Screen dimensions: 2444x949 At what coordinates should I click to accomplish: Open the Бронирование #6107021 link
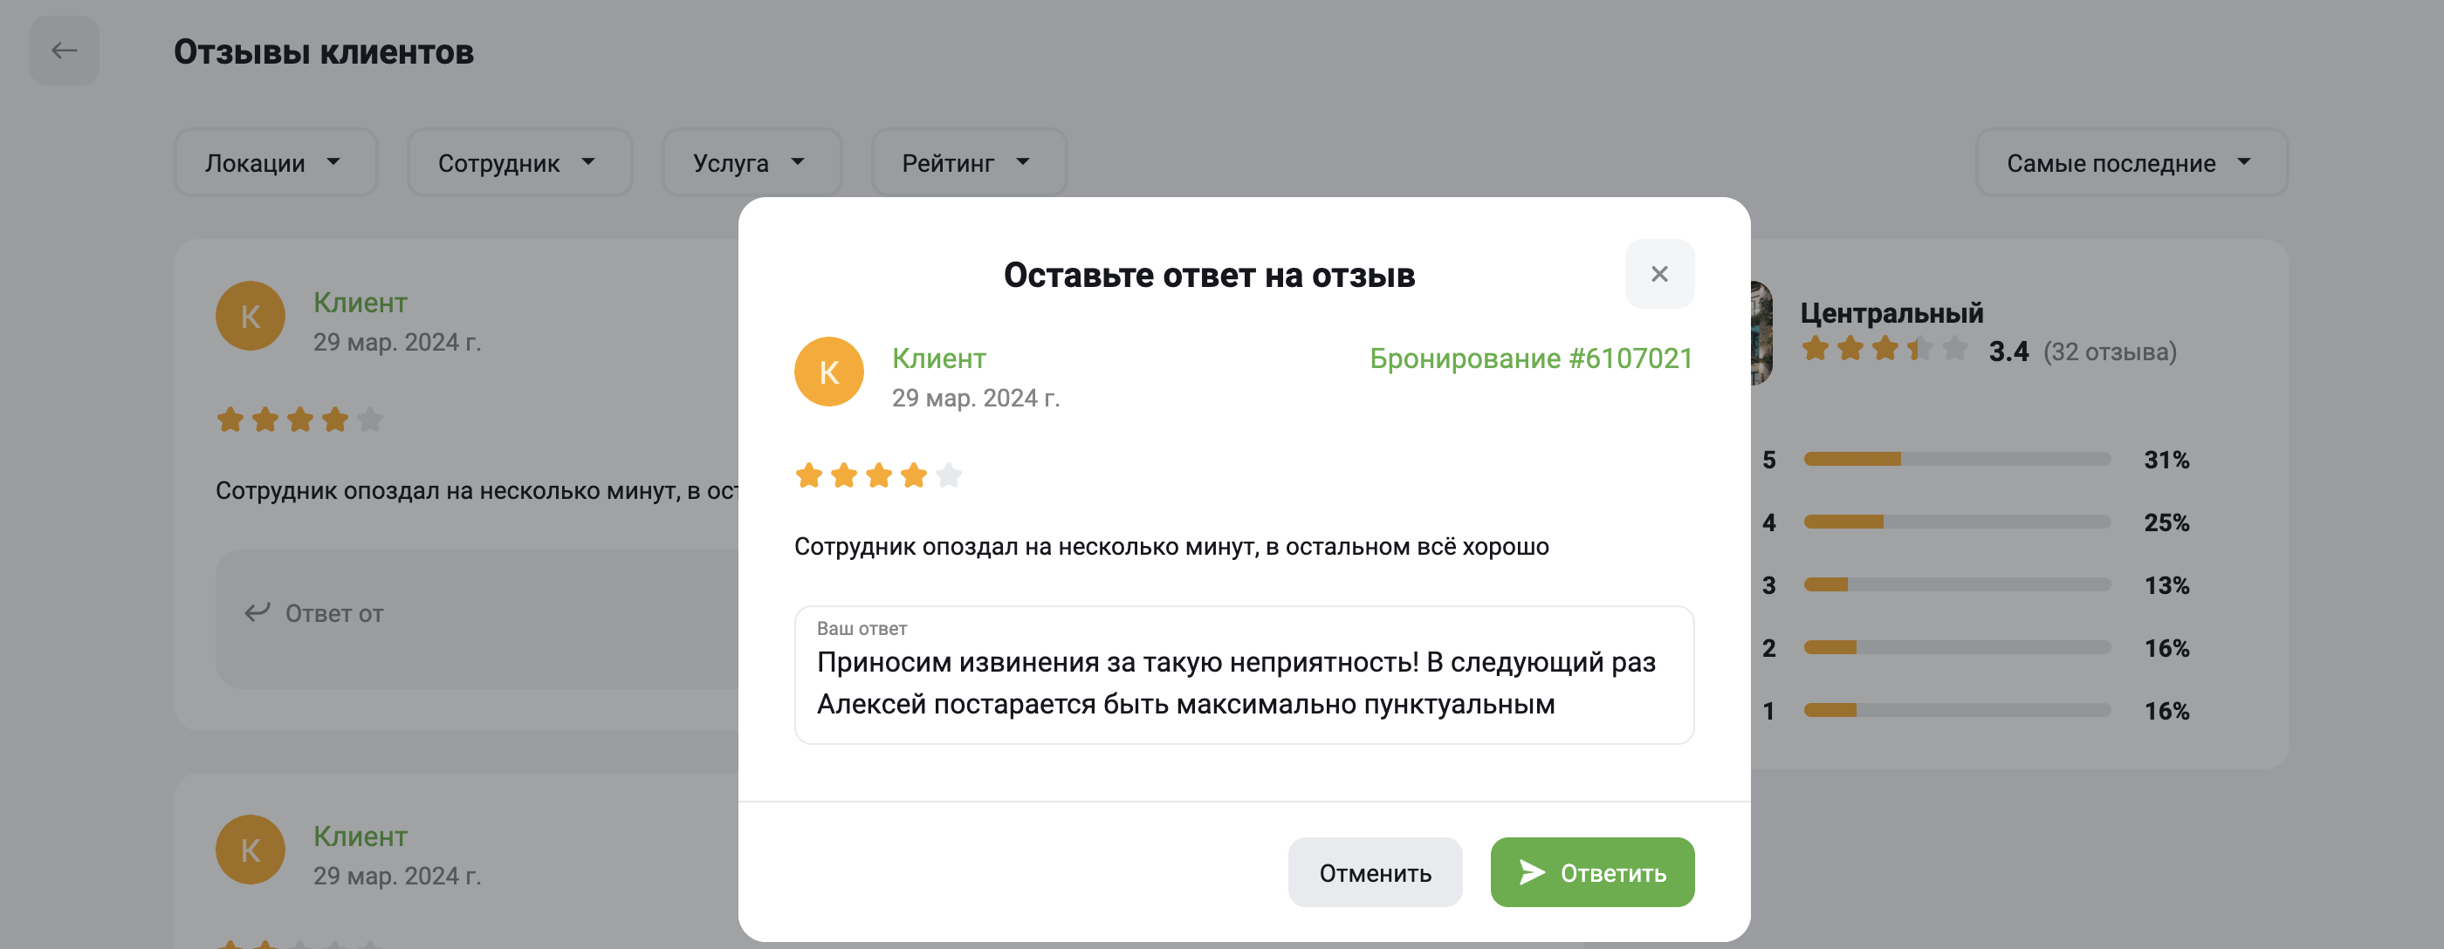point(1531,358)
